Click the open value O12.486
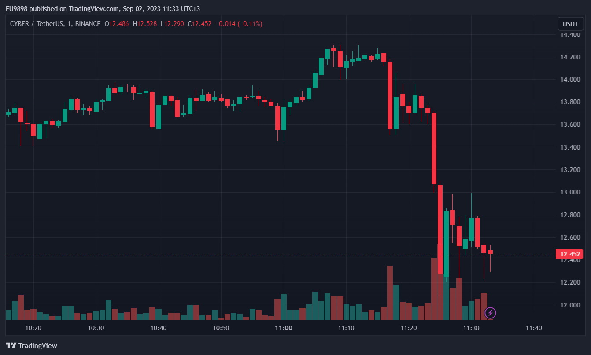This screenshot has width=591, height=355. click(x=117, y=24)
